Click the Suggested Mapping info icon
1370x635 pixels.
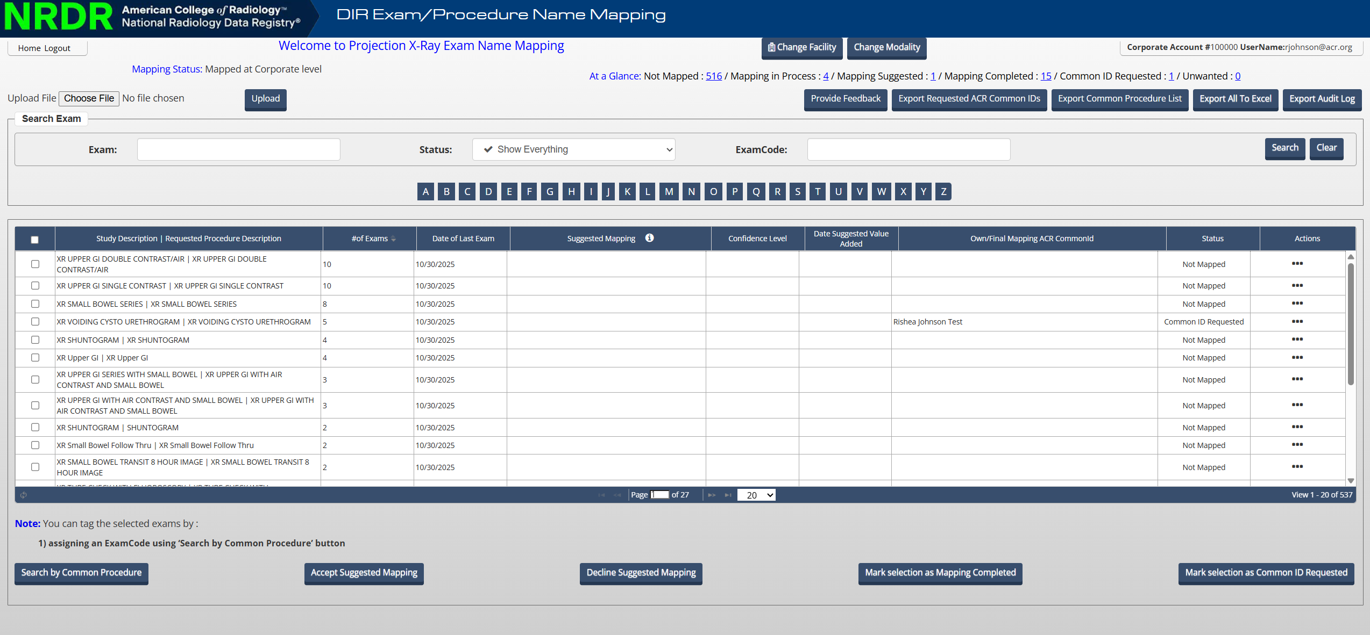[649, 238]
